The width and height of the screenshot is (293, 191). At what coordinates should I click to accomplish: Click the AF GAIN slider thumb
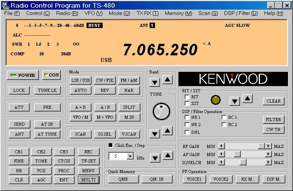237,154
